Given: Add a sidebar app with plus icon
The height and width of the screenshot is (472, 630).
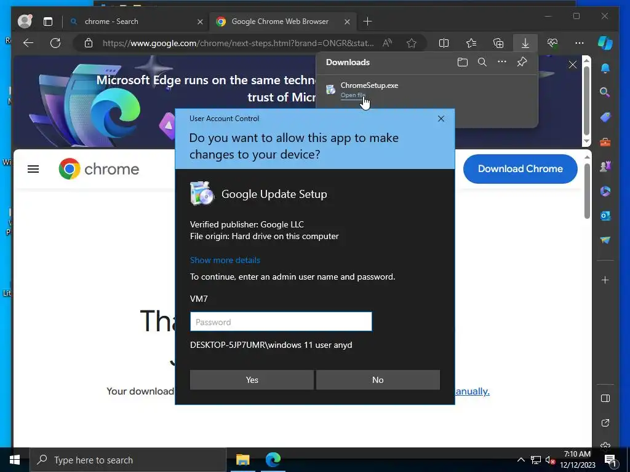Looking at the screenshot, I should (605, 280).
